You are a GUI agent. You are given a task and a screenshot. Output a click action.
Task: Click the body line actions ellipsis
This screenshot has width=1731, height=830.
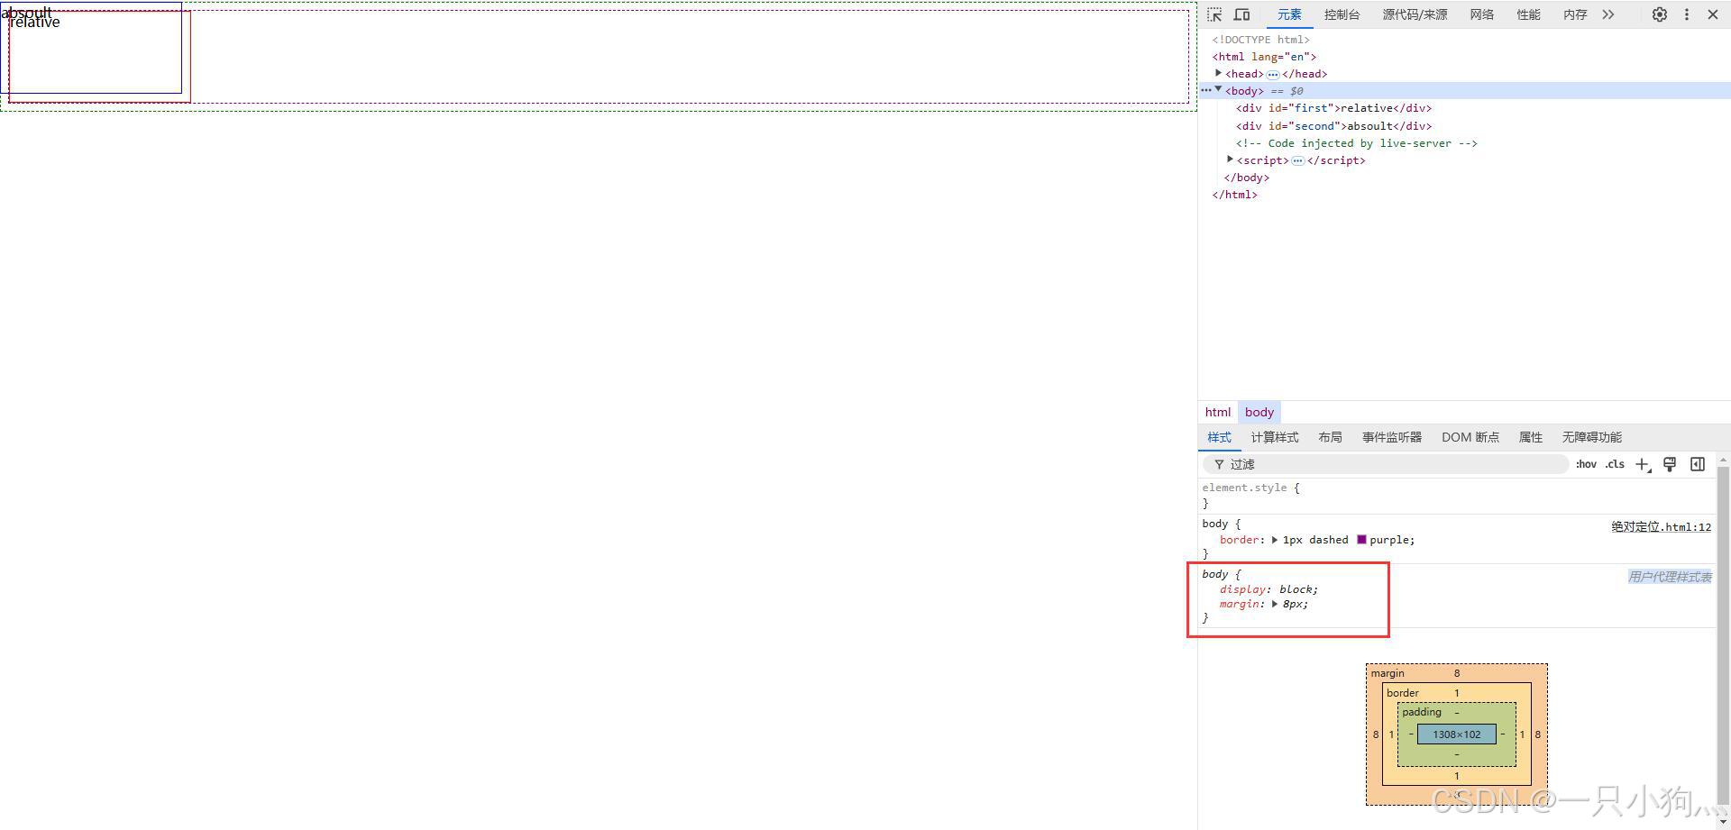click(x=1205, y=90)
